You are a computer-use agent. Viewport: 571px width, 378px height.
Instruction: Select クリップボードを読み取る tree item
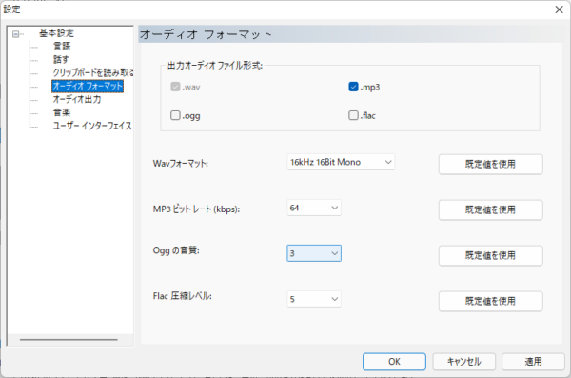pos(93,72)
